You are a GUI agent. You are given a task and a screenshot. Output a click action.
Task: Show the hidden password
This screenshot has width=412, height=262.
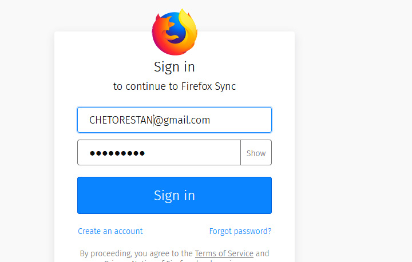256,153
